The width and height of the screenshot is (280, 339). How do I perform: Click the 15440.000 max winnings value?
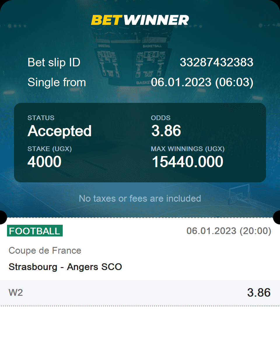[188, 162]
